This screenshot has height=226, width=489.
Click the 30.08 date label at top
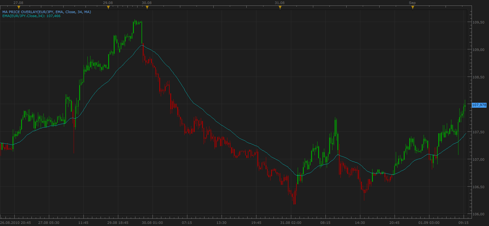pyautogui.click(x=147, y=3)
